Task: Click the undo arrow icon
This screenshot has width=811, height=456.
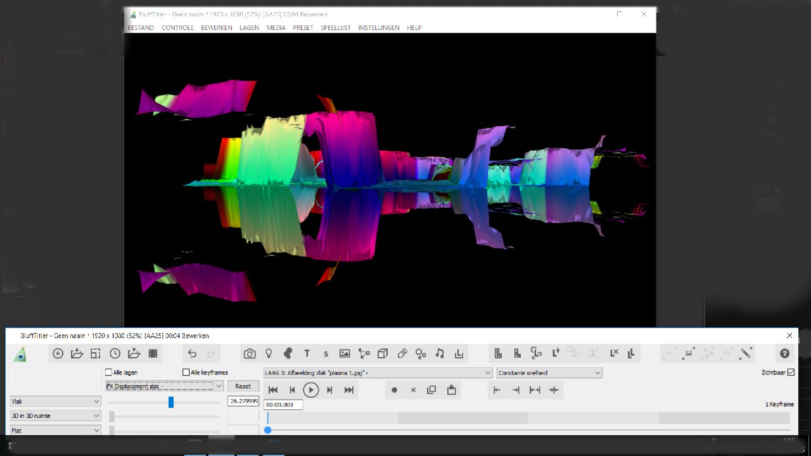Action: 192,354
